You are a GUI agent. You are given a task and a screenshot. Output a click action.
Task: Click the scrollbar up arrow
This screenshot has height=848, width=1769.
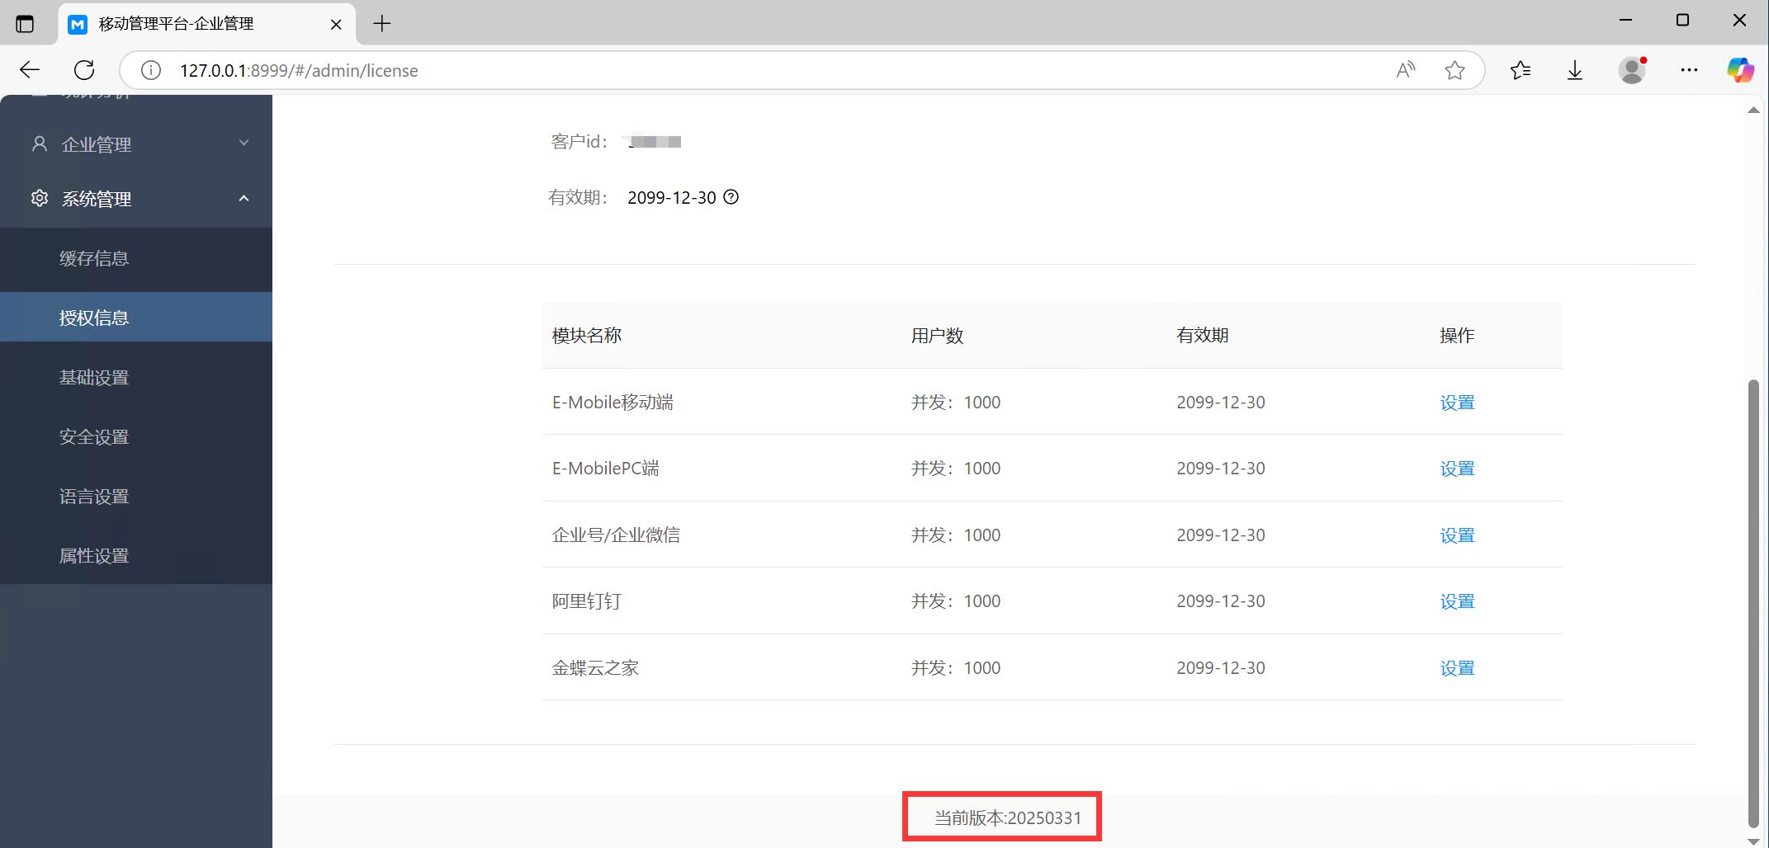[x=1753, y=110]
